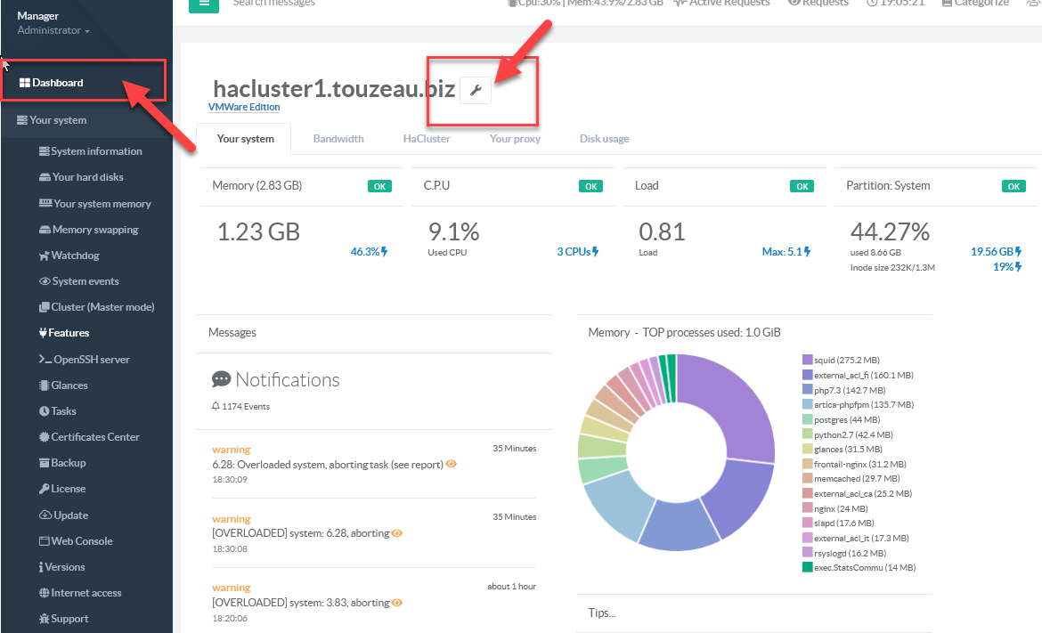Open the Backup section
The image size is (1042, 633).
68,463
